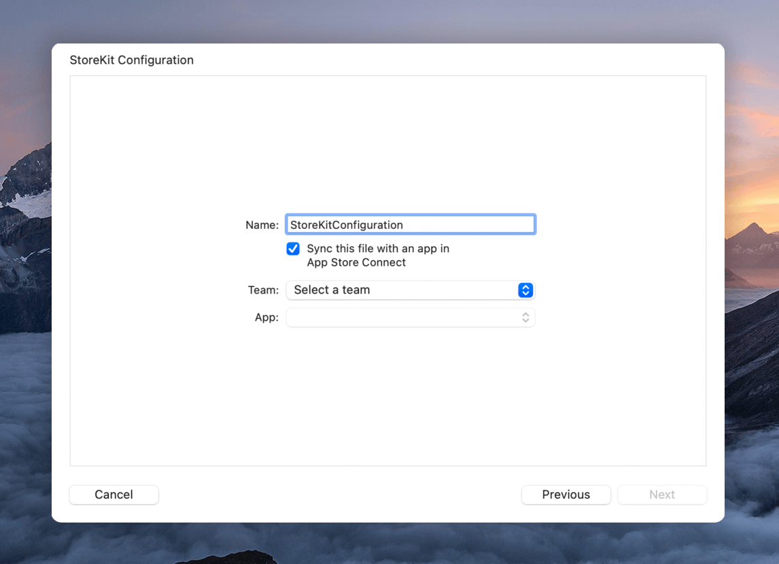
Task: Click the blue chevron icon on Team popup
Action: coord(525,289)
